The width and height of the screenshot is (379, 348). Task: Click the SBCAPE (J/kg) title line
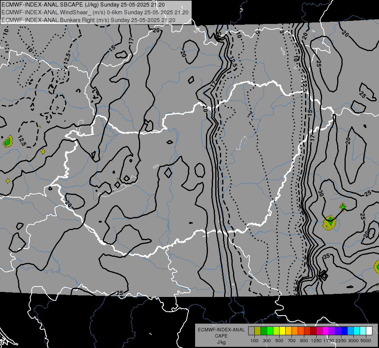coord(83,5)
